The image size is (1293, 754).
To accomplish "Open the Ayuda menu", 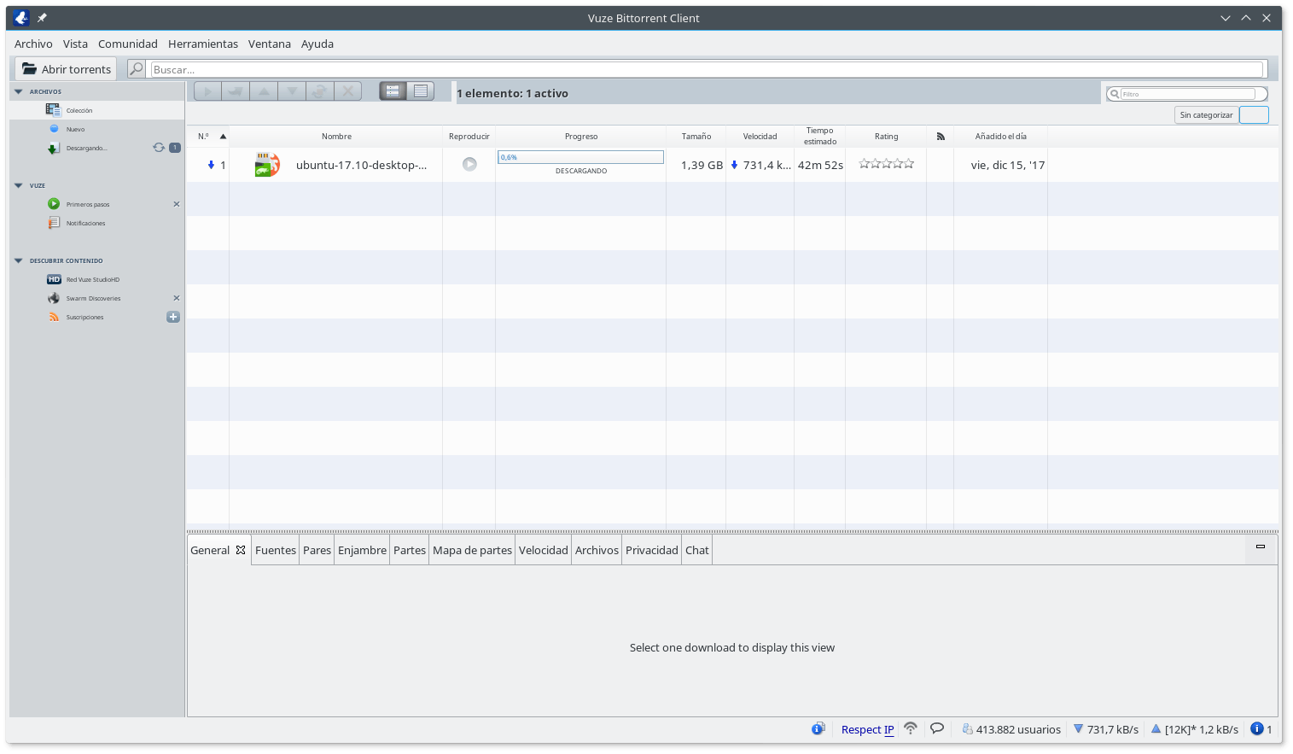I will tap(317, 44).
